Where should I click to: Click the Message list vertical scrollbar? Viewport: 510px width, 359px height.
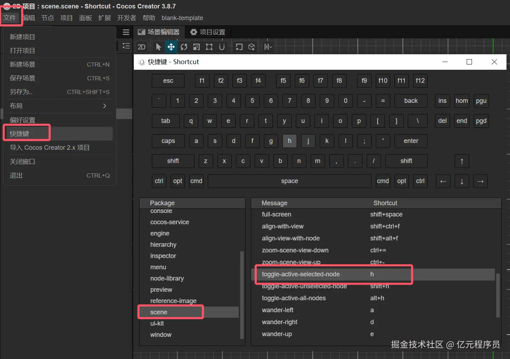(x=498, y=295)
